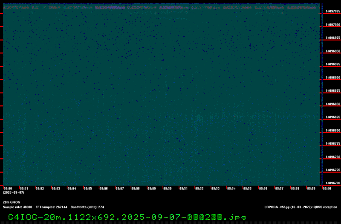
Task: Click the 14096950 frequency label
Action: pyautogui.click(x=333, y=51)
